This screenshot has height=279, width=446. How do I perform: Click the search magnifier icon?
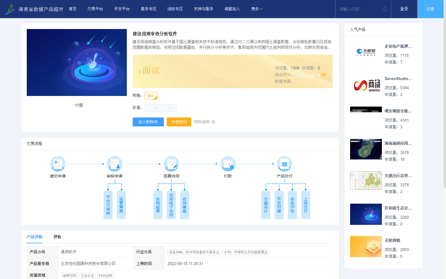click(385, 9)
